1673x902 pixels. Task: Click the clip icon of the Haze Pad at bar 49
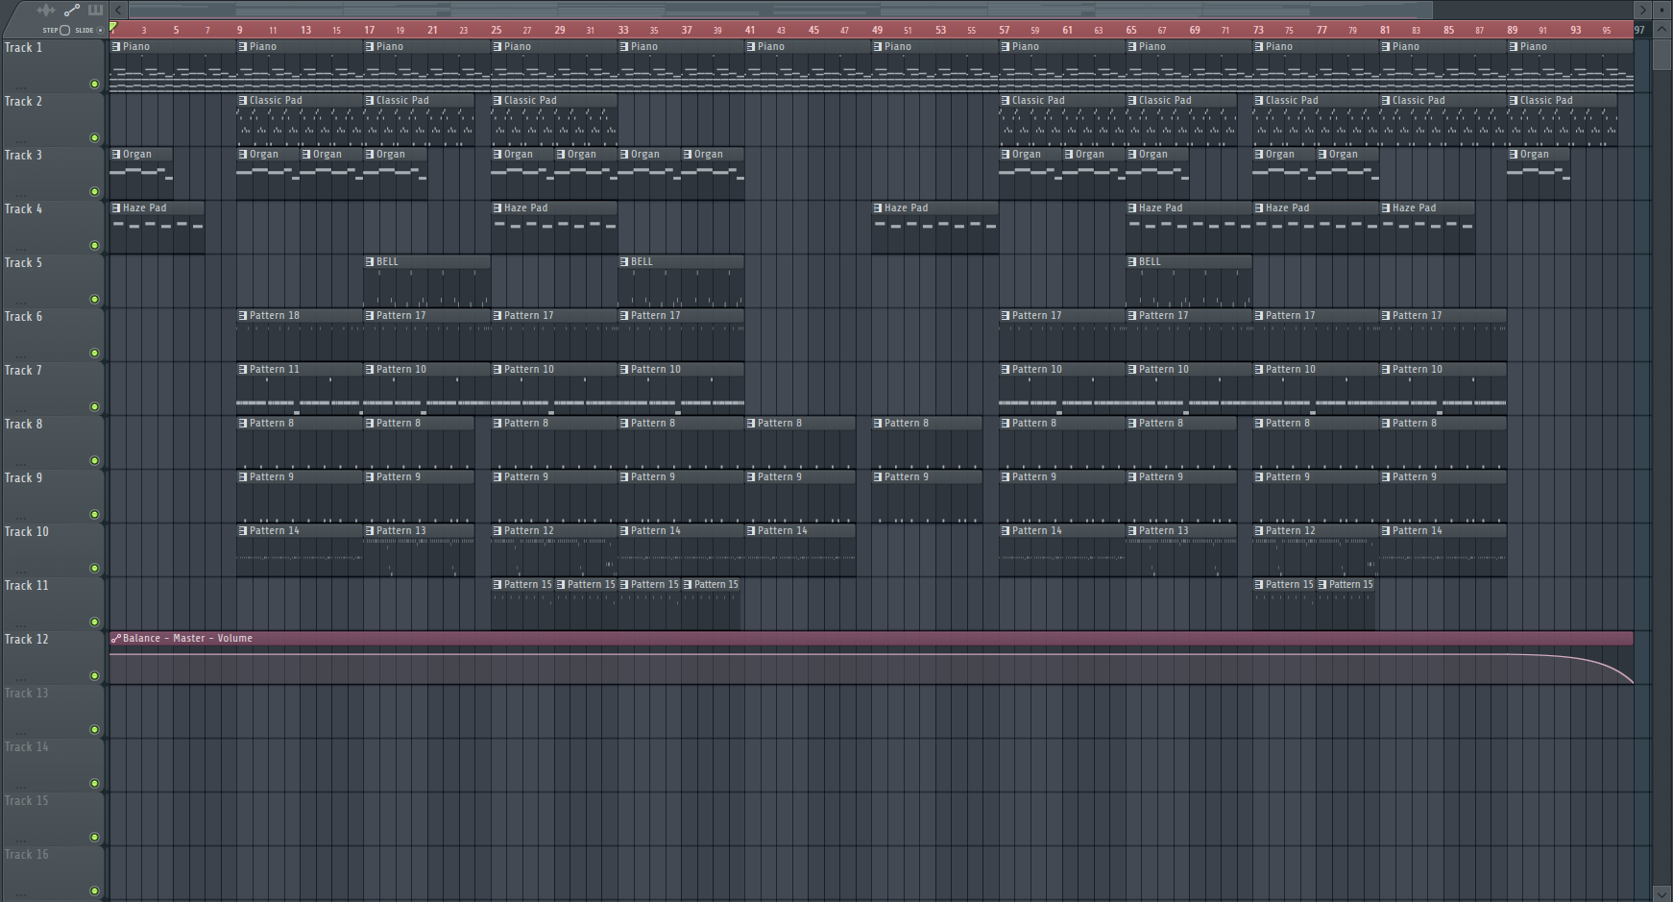pos(878,207)
